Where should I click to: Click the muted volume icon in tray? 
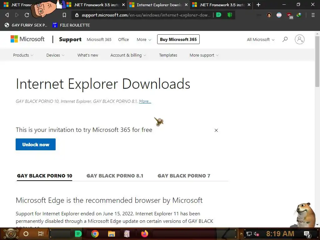[256, 234]
